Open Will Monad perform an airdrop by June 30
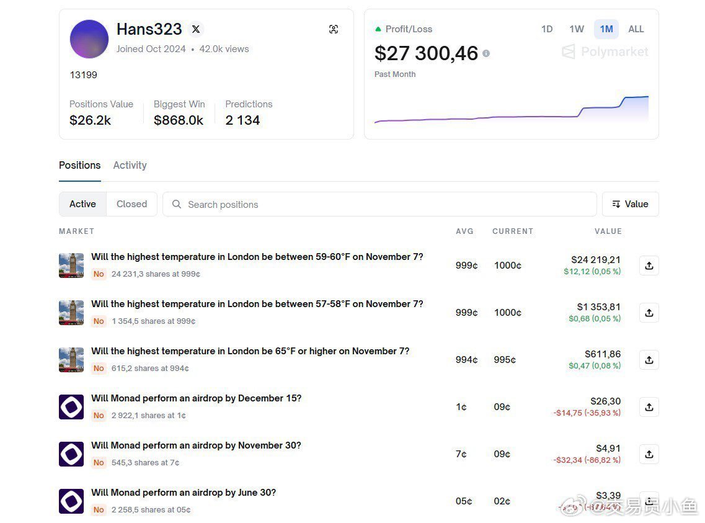Screen dimensions: 705x523 point(184,493)
